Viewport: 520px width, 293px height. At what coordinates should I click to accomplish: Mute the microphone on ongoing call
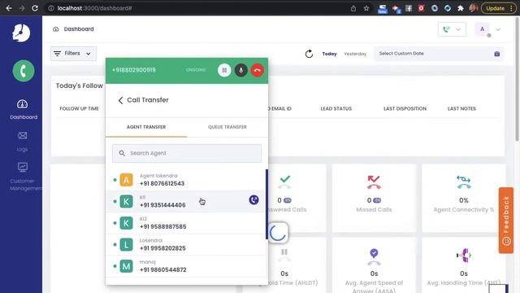pos(241,70)
